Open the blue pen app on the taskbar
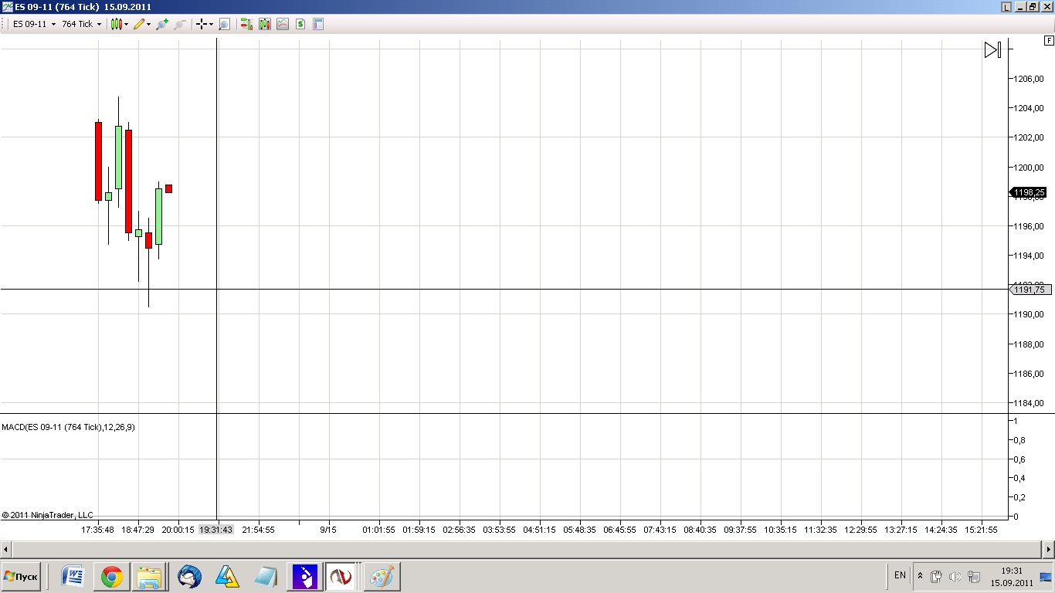 pyautogui.click(x=304, y=577)
